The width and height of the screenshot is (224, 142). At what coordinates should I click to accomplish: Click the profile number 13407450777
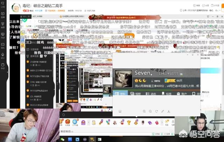point(169,74)
